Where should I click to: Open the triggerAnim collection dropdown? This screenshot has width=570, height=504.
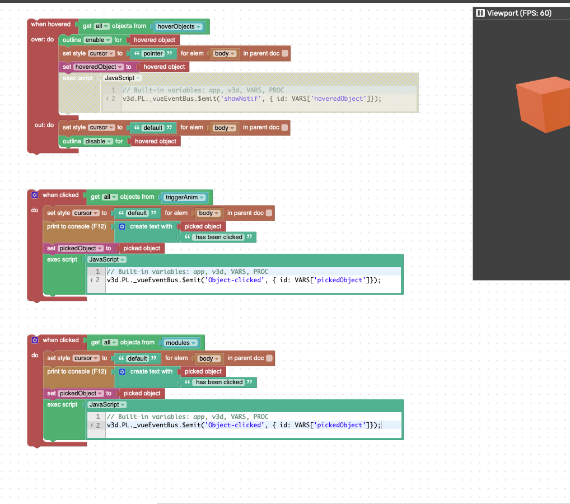(x=185, y=198)
